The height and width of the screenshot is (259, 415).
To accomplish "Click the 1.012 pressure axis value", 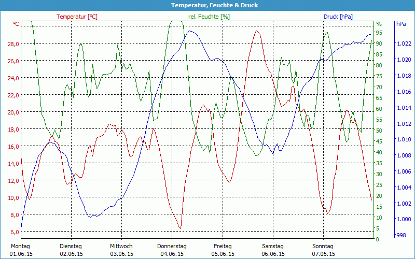I will 404,123.
